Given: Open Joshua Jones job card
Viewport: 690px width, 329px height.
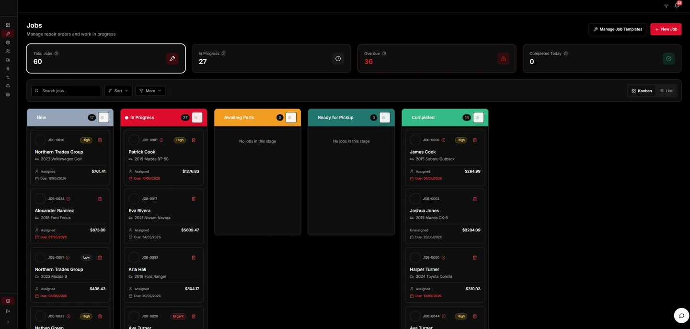Looking at the screenshot, I should [445, 216].
